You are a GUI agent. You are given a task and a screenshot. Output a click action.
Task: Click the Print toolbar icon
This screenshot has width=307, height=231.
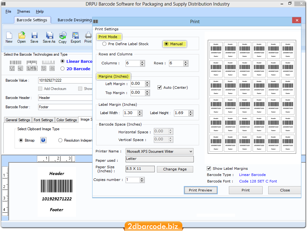pyautogui.click(x=88, y=35)
